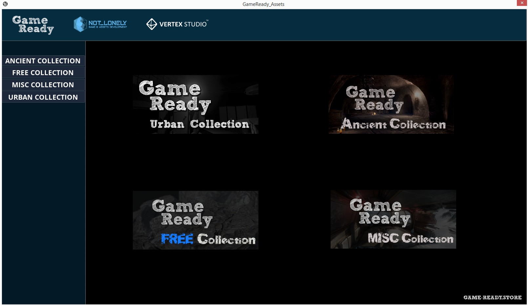Click the blue FREE text on the banner
This screenshot has height=305, width=528.
point(177,239)
